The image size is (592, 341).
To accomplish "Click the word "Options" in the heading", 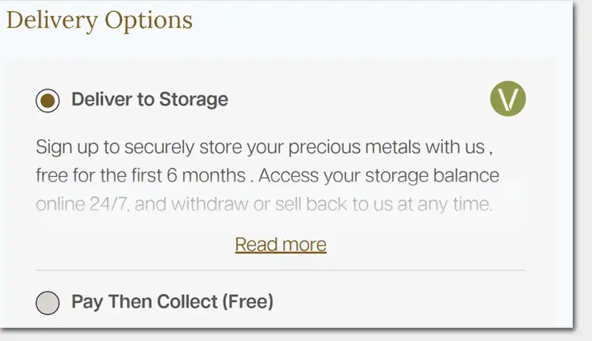I will pyautogui.click(x=149, y=20).
